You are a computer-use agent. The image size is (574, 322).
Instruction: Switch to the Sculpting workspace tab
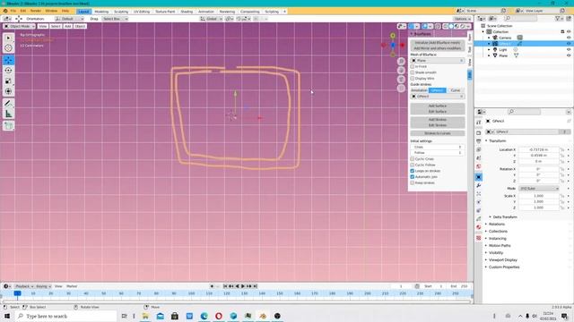121,12
